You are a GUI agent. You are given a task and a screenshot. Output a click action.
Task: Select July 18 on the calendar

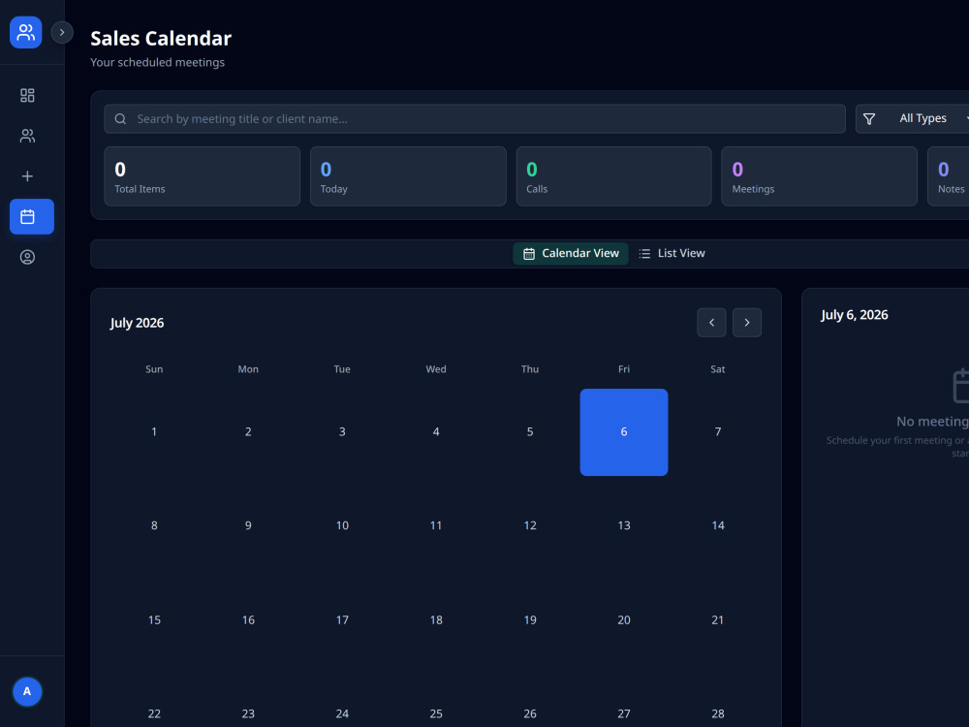(436, 620)
